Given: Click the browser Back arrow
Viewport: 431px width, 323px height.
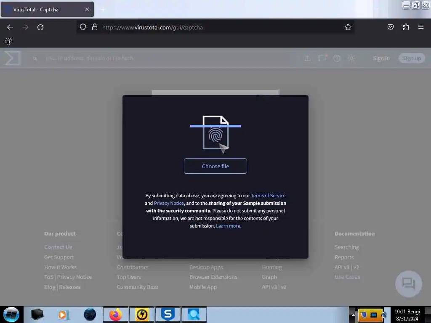Looking at the screenshot, I should click(10, 27).
